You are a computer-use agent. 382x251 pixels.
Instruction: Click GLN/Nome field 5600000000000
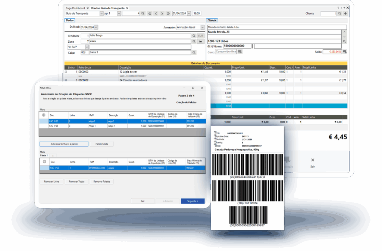point(237,46)
